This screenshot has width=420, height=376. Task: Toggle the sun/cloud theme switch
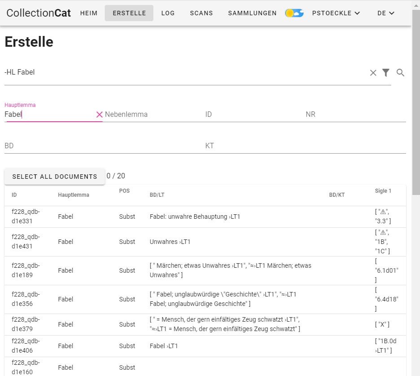click(x=295, y=13)
